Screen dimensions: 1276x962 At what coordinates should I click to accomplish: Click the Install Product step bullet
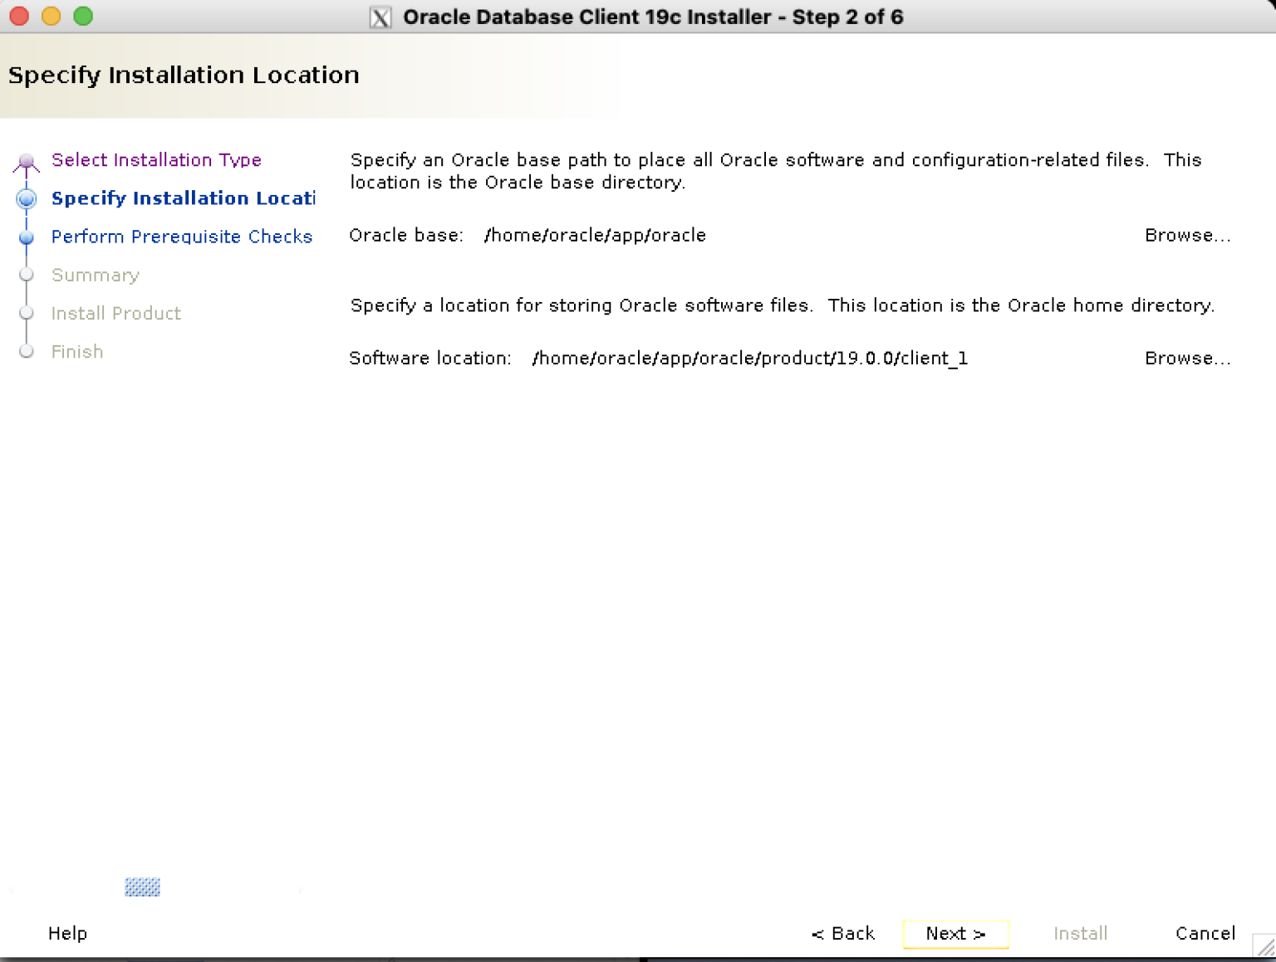click(x=27, y=312)
